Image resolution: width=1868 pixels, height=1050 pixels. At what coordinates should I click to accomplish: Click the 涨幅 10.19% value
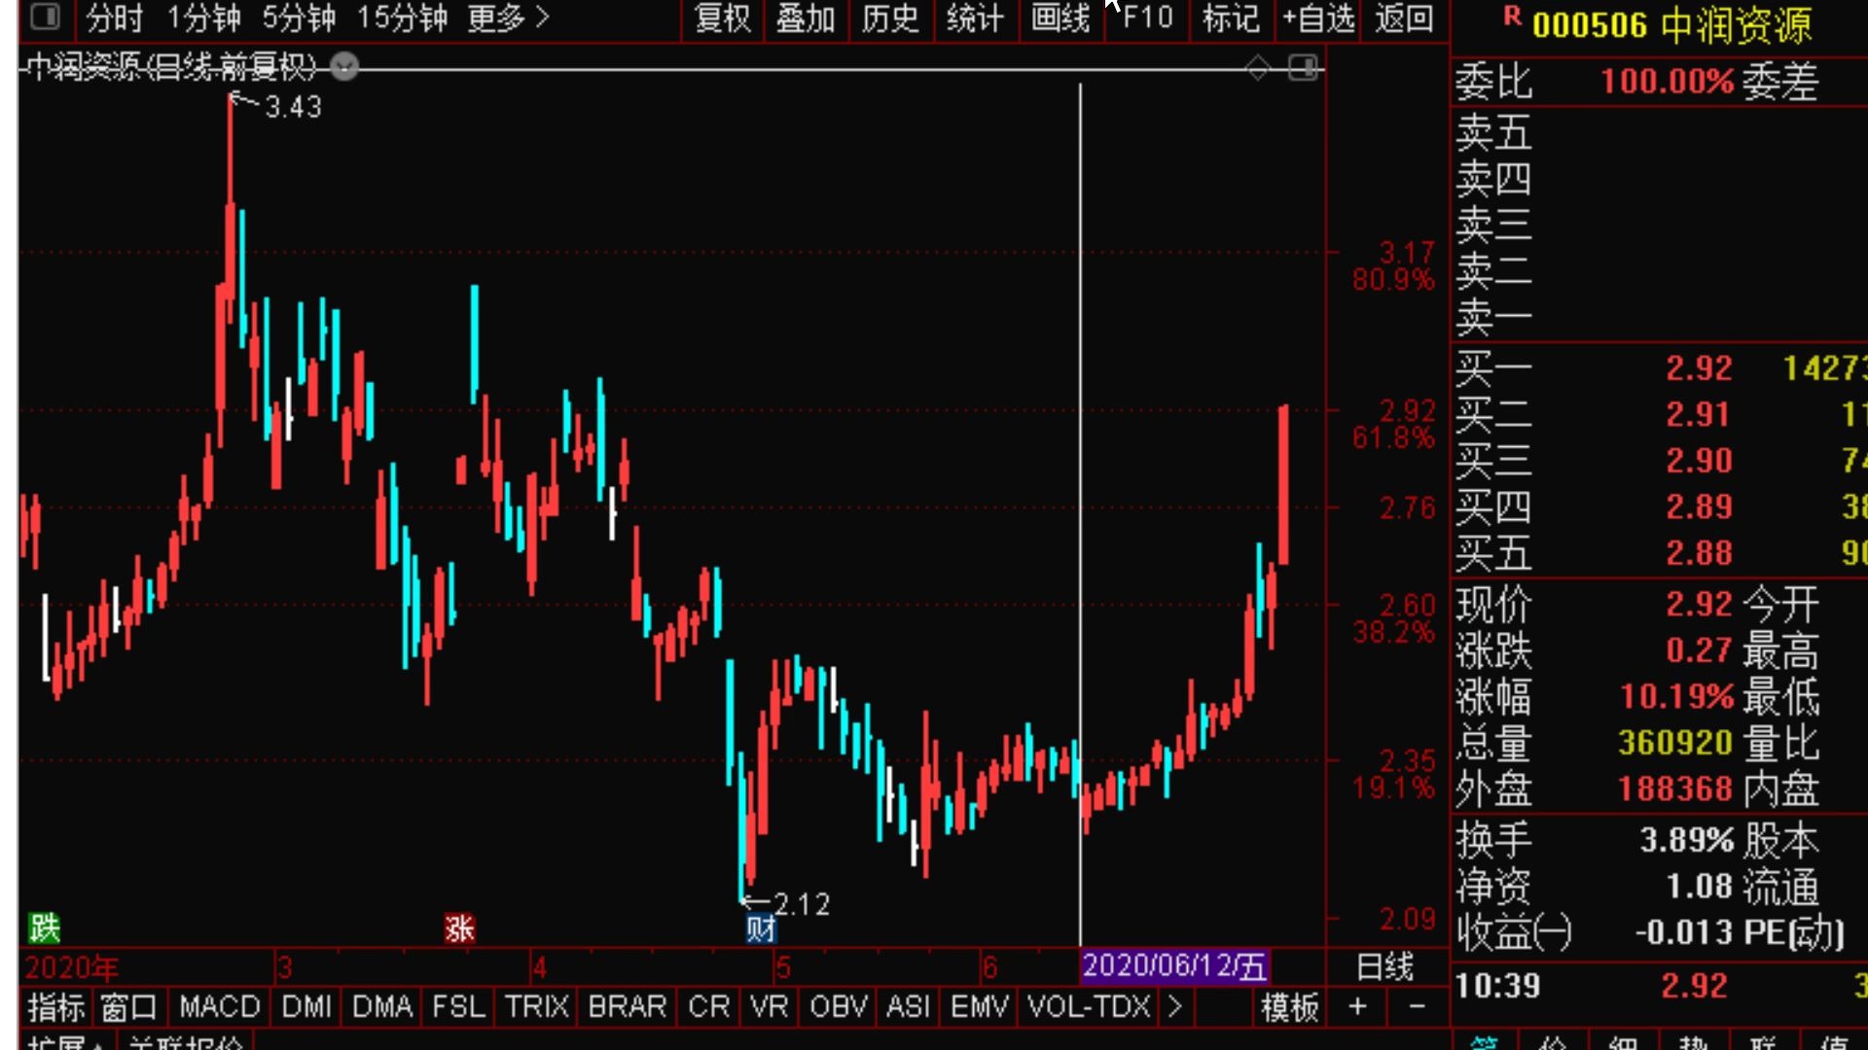click(1676, 697)
